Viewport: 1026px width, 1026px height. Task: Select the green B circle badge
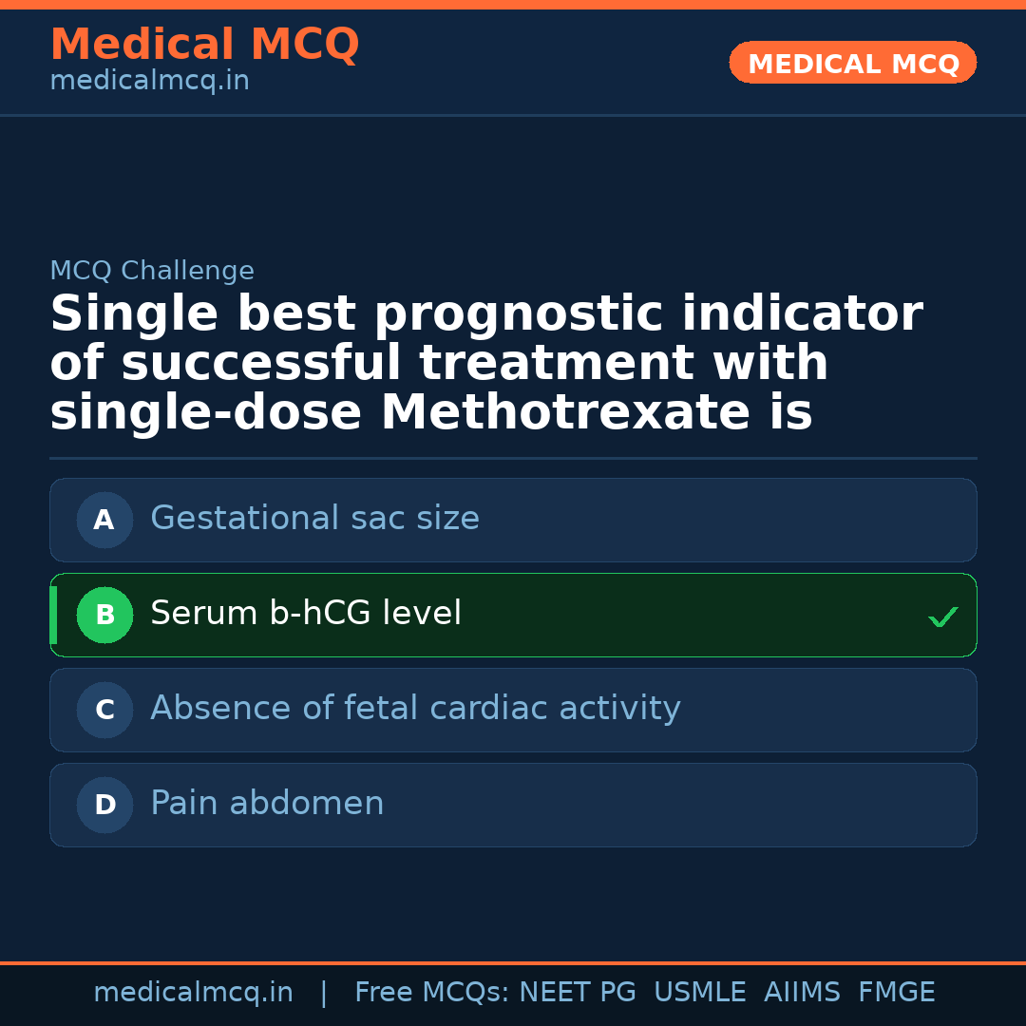click(x=104, y=615)
